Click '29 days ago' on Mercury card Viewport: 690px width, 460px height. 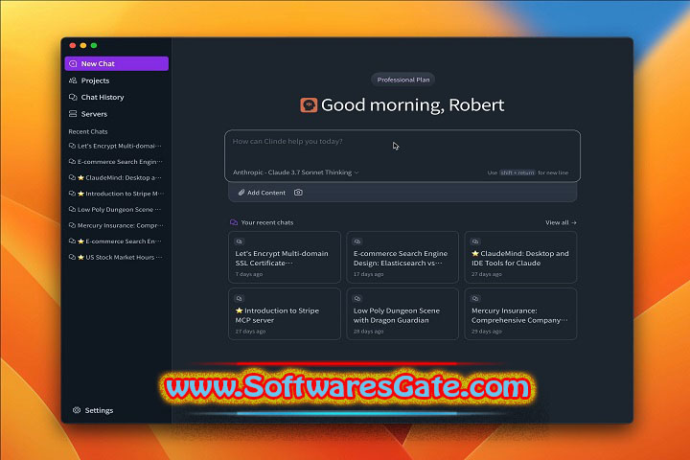tap(487, 332)
